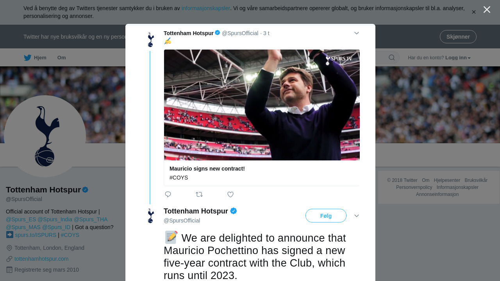
Task: Follow Tottenham Hotspur with Følg button
Action: pyautogui.click(x=326, y=216)
